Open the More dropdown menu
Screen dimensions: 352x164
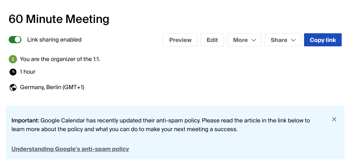[244, 40]
